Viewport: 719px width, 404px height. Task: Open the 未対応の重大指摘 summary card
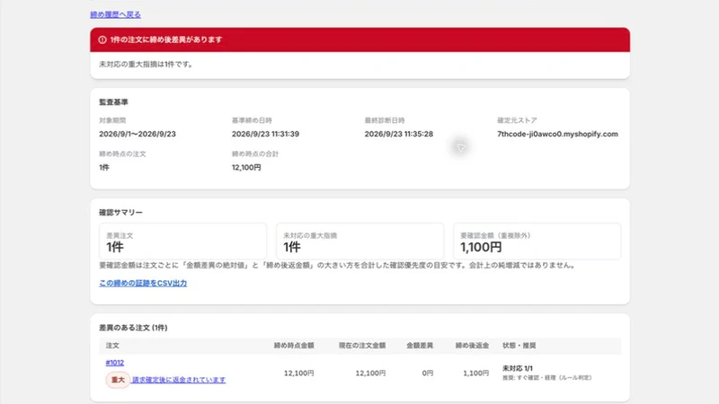(x=360, y=242)
